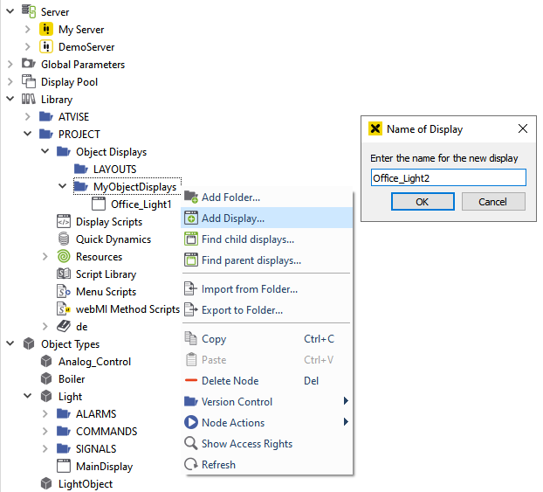Open the Version Control submenu

pyautogui.click(x=237, y=402)
